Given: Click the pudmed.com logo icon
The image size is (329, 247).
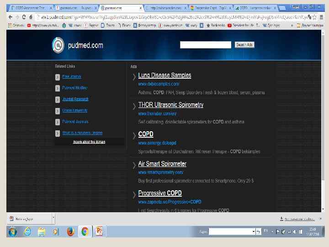Looking at the screenshot, I should 58,45.
